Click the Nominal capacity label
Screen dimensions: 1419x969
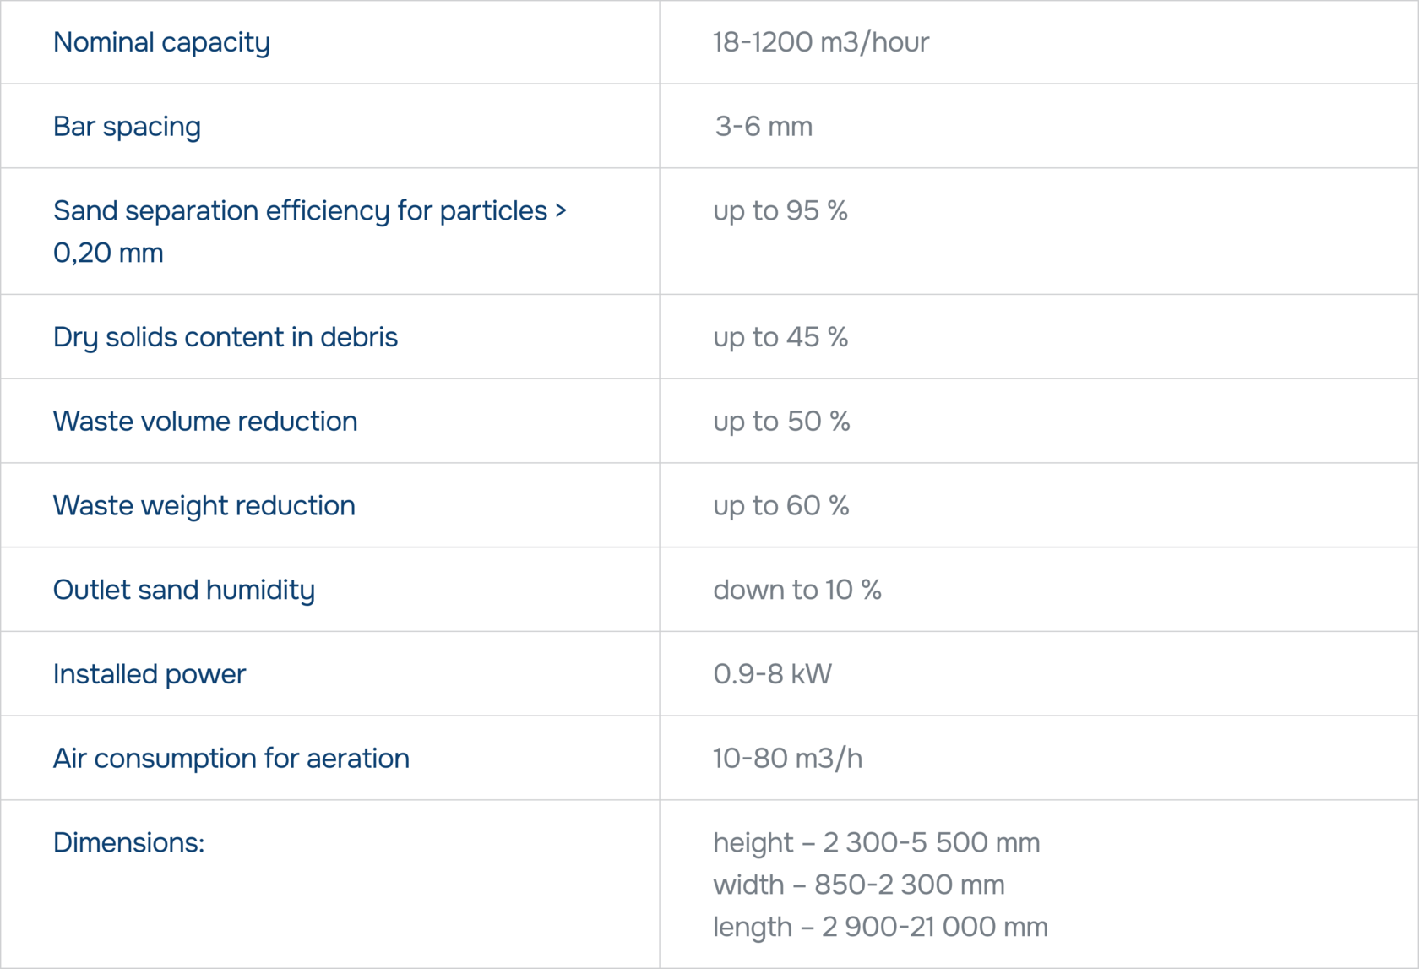(x=161, y=42)
